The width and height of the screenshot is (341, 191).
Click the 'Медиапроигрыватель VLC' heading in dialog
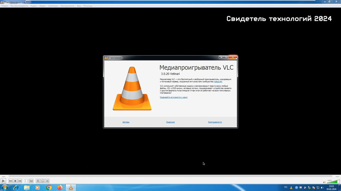(x=196, y=68)
